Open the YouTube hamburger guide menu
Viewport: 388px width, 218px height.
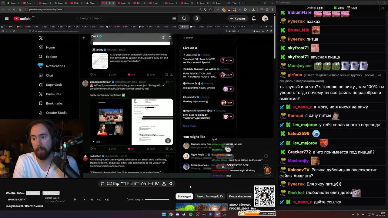click(7, 18)
